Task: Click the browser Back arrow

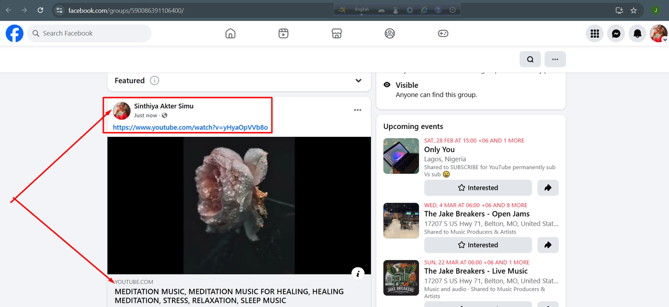Action: [x=8, y=10]
